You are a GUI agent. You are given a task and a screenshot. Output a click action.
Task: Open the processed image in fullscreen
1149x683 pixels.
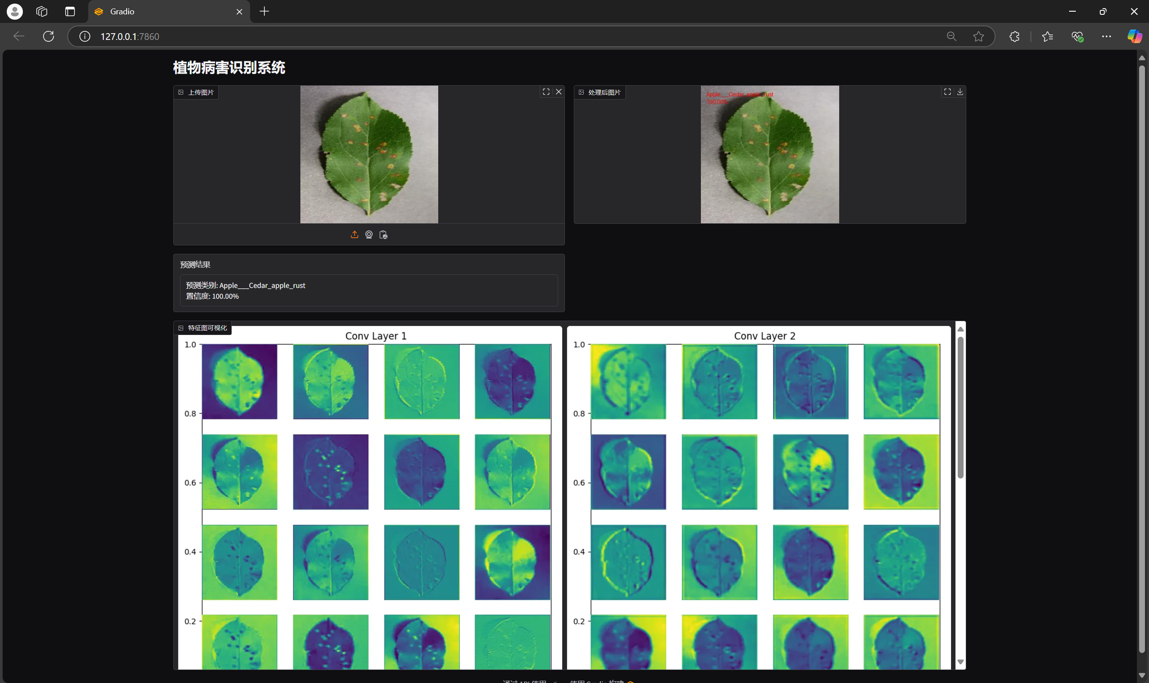coord(947,91)
